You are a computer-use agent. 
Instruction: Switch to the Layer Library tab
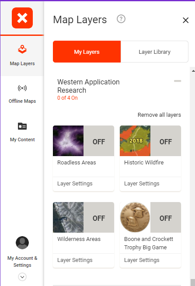point(154,52)
